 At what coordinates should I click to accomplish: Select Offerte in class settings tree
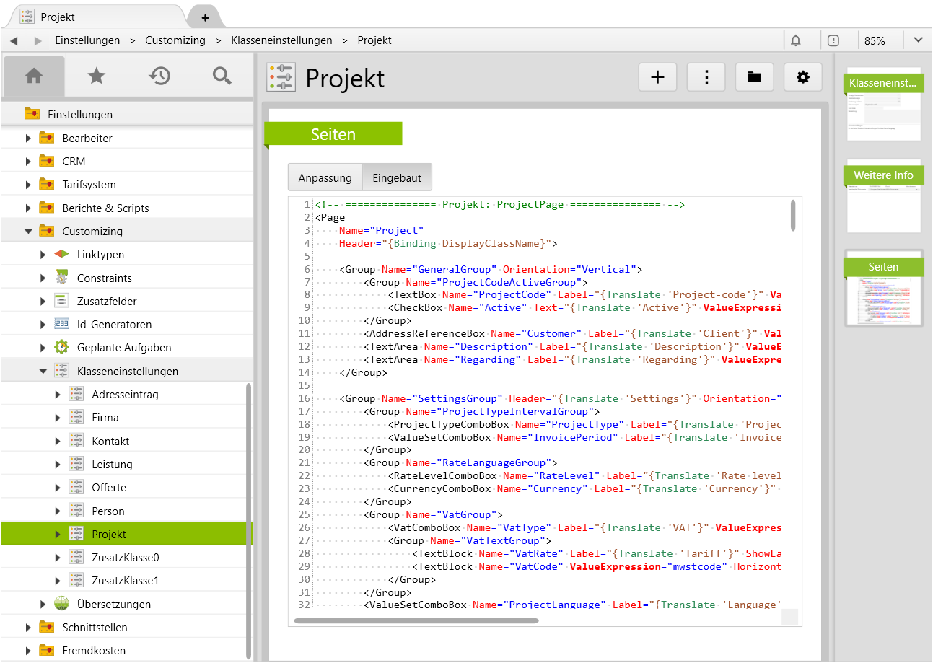109,488
